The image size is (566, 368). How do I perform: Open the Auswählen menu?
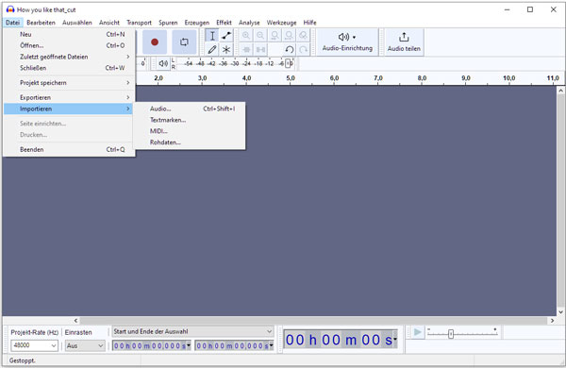77,23
